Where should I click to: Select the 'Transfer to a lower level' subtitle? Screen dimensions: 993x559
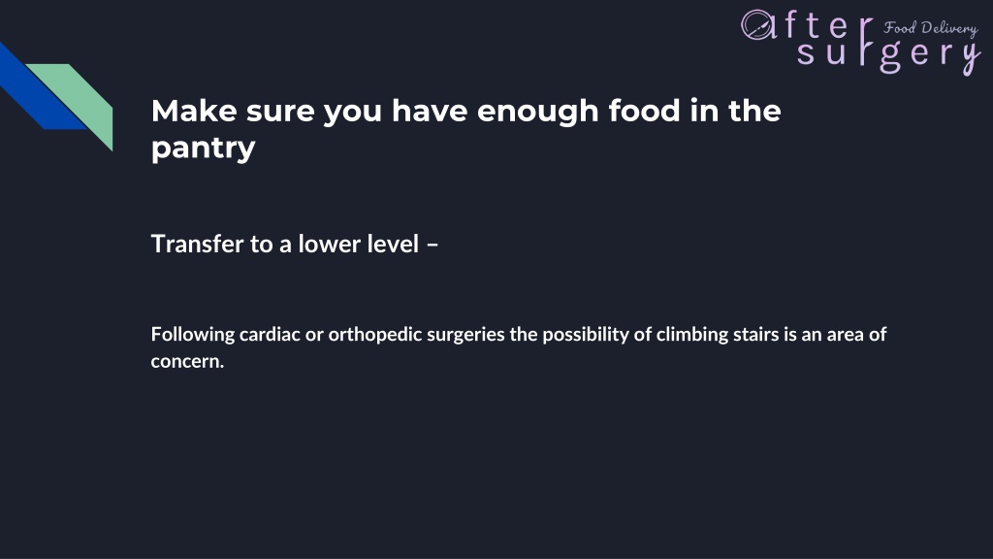(x=285, y=244)
